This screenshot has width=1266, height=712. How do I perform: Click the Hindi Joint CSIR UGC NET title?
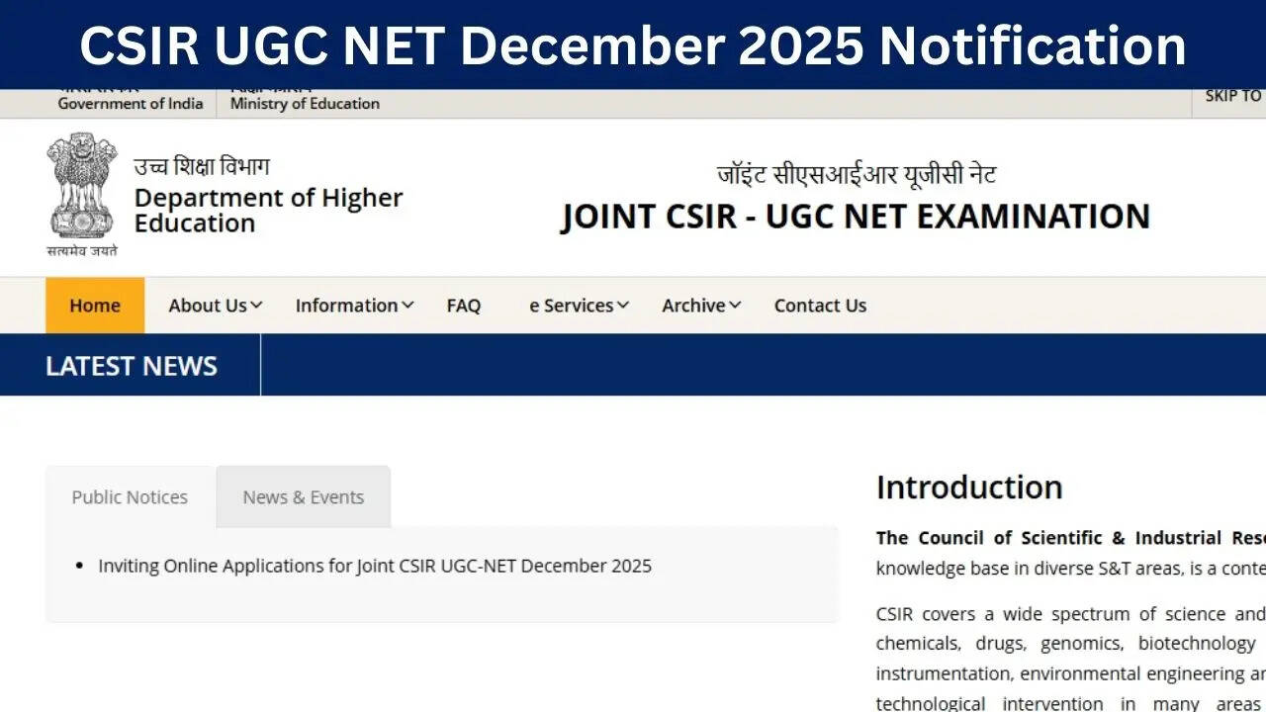coord(856,176)
